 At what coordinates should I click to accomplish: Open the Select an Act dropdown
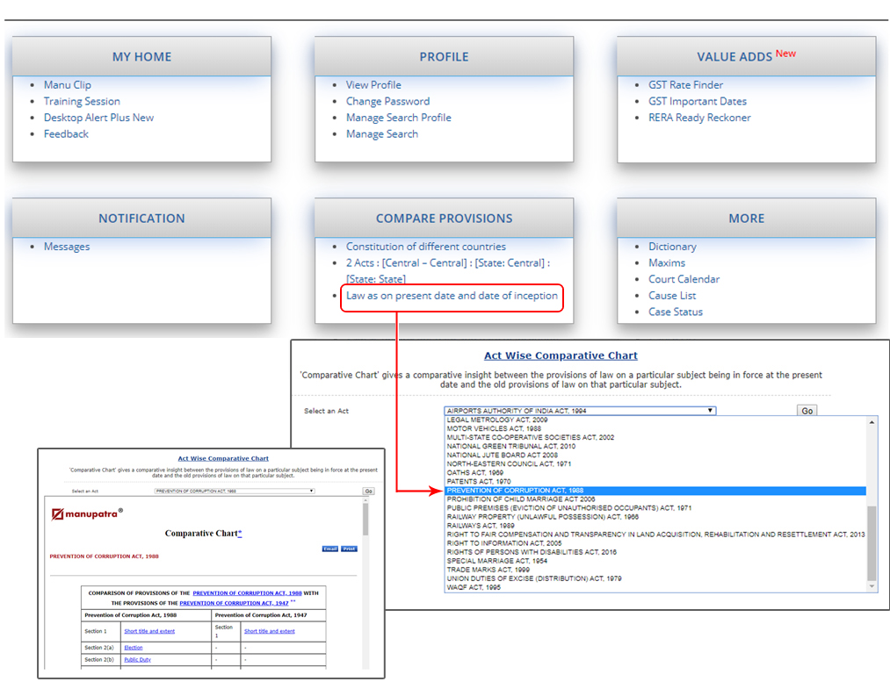tap(580, 411)
